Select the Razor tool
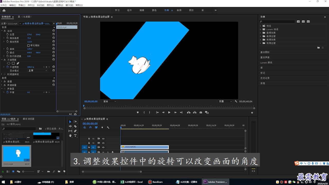 (x=75, y=126)
